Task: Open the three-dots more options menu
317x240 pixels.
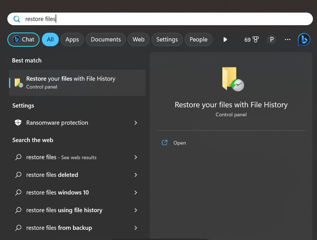Action: (288, 39)
